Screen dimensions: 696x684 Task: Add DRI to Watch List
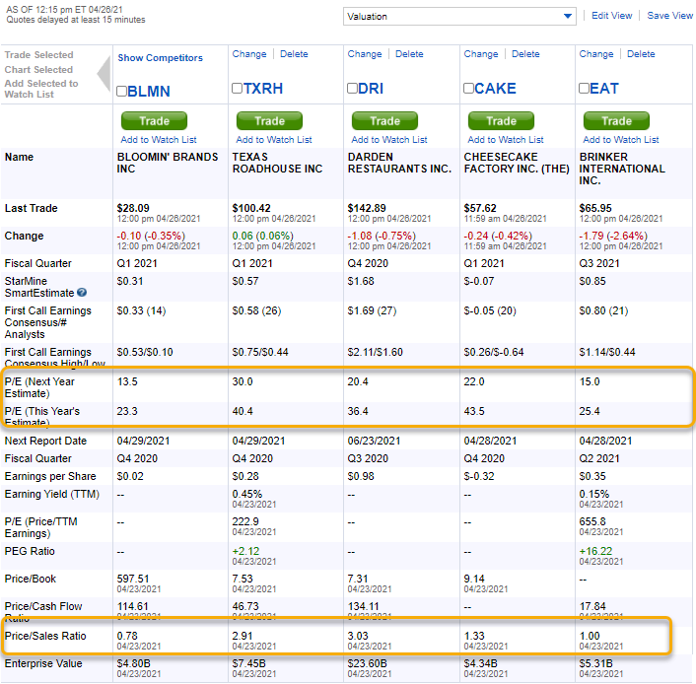point(389,139)
